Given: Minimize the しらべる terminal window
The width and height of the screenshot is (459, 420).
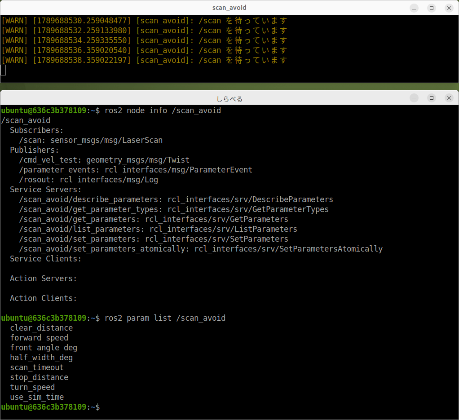Looking at the screenshot, I should [414, 98].
